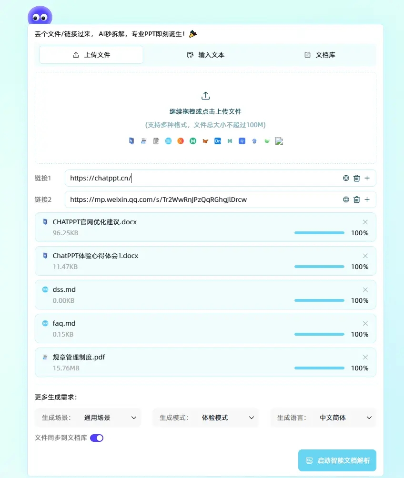
Task: Click the Markdown format icon in upload area
Action: pos(169,141)
